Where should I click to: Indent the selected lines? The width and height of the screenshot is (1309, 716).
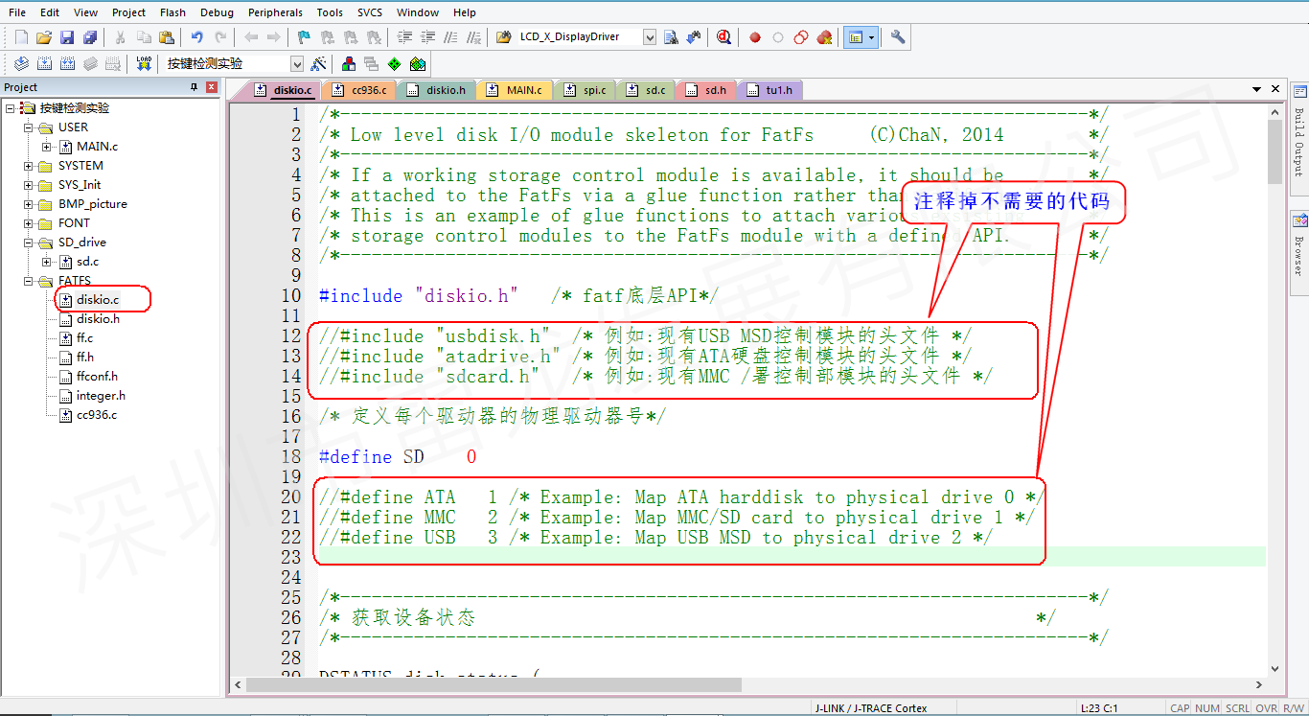(404, 37)
